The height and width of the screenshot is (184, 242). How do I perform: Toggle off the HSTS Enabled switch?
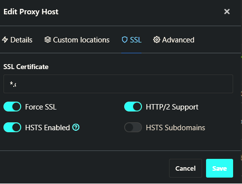click(12, 127)
